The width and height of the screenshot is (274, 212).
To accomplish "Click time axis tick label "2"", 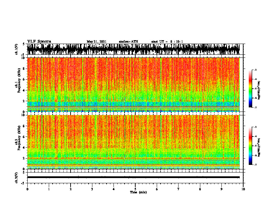I will 71,189.
